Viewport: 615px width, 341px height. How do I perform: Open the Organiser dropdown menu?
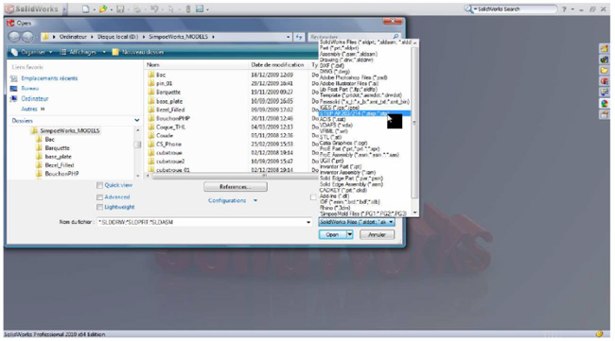pos(32,52)
